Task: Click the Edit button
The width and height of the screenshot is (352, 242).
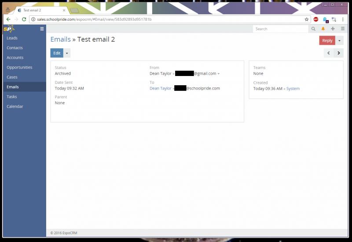Action: coord(57,53)
